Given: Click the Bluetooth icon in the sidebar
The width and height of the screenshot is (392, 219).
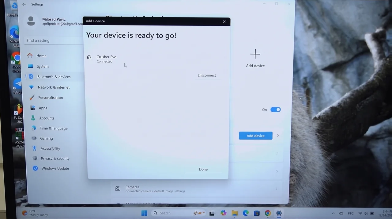Looking at the screenshot, I should [31, 77].
